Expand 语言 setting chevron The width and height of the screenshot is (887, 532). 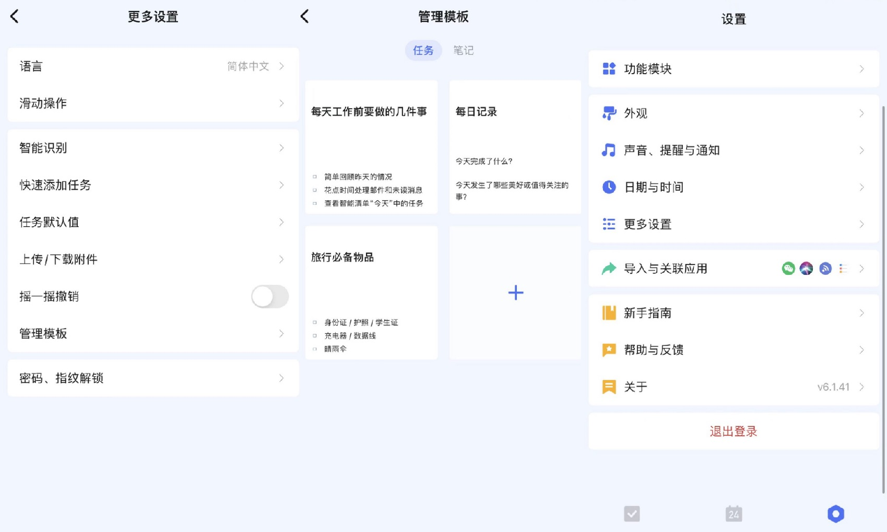click(281, 66)
